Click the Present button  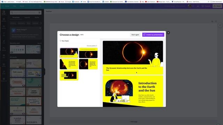[x=206, y=6]
